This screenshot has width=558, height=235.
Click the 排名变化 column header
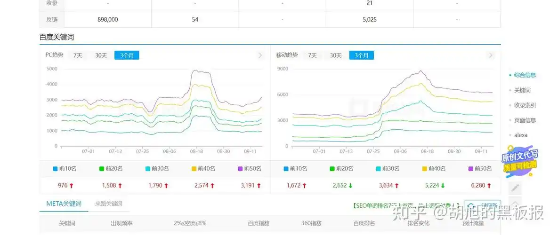[x=419, y=224]
